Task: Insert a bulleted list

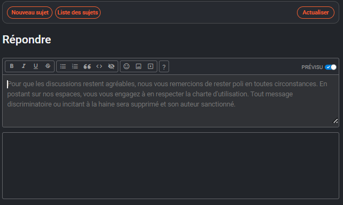Action: [63, 66]
